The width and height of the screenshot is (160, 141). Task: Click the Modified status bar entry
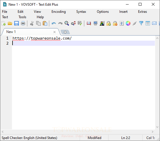tap(95, 138)
